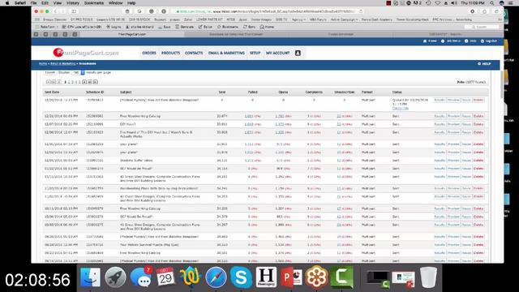
Task: Click Reuse for the DIY Haul? broadcast
Action: click(466, 124)
